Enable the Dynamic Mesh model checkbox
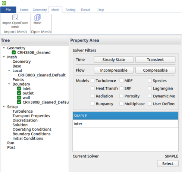This screenshot has width=182, height=172. click(x=150, y=96)
